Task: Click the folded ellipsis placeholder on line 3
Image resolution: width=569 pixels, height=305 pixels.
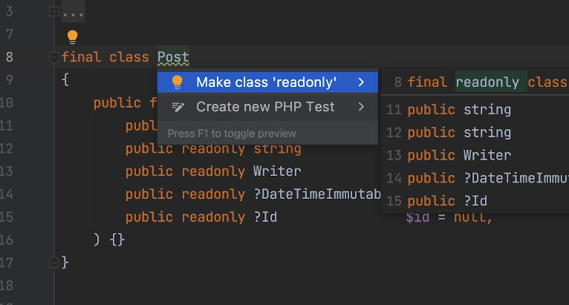Action: click(x=73, y=12)
